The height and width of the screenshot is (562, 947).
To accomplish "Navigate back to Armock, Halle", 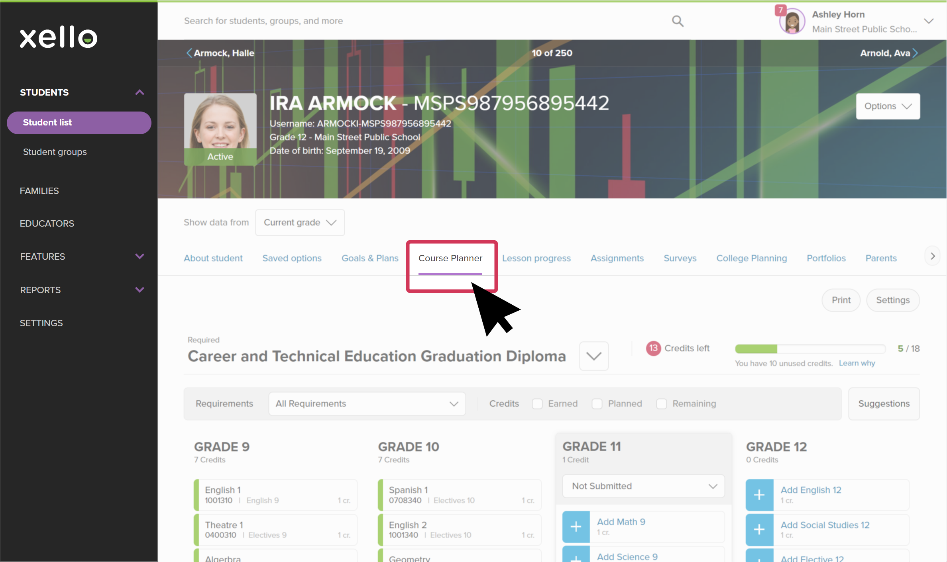I will [x=220, y=53].
